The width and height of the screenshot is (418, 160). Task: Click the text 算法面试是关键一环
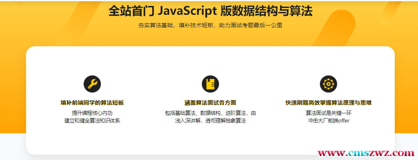point(328,113)
